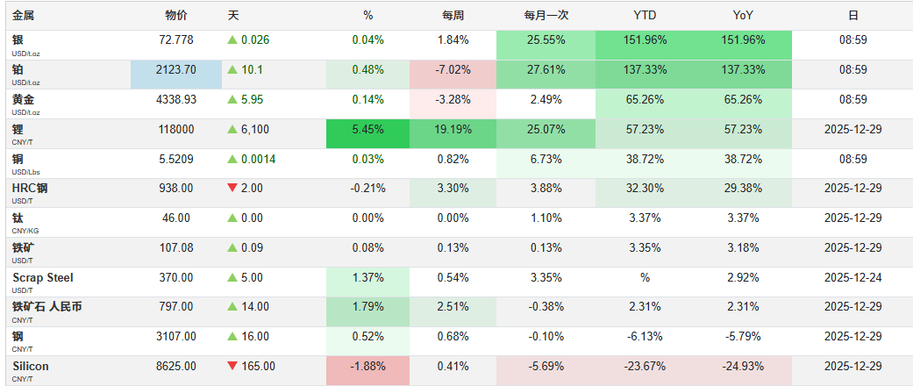Sort by the 物价 column header
Screen dimensions: 913x386
pos(175,15)
